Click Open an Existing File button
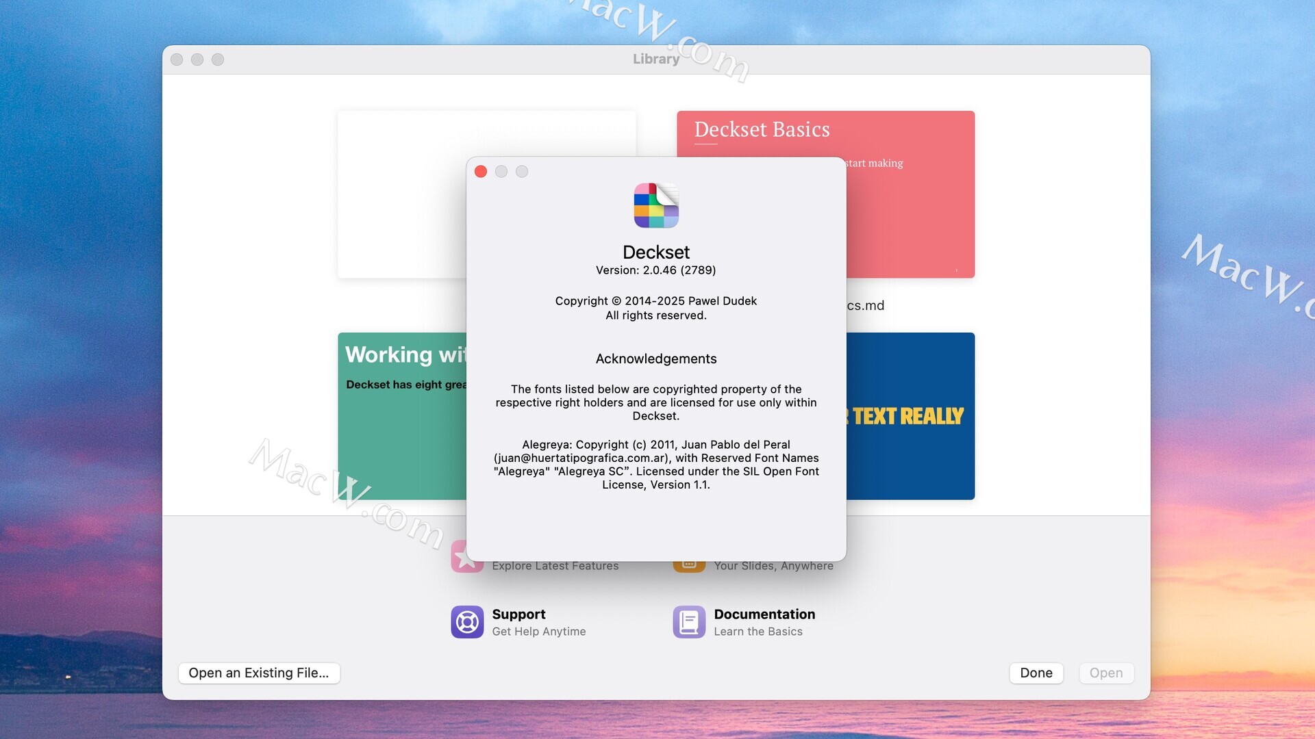The height and width of the screenshot is (739, 1315). click(259, 673)
